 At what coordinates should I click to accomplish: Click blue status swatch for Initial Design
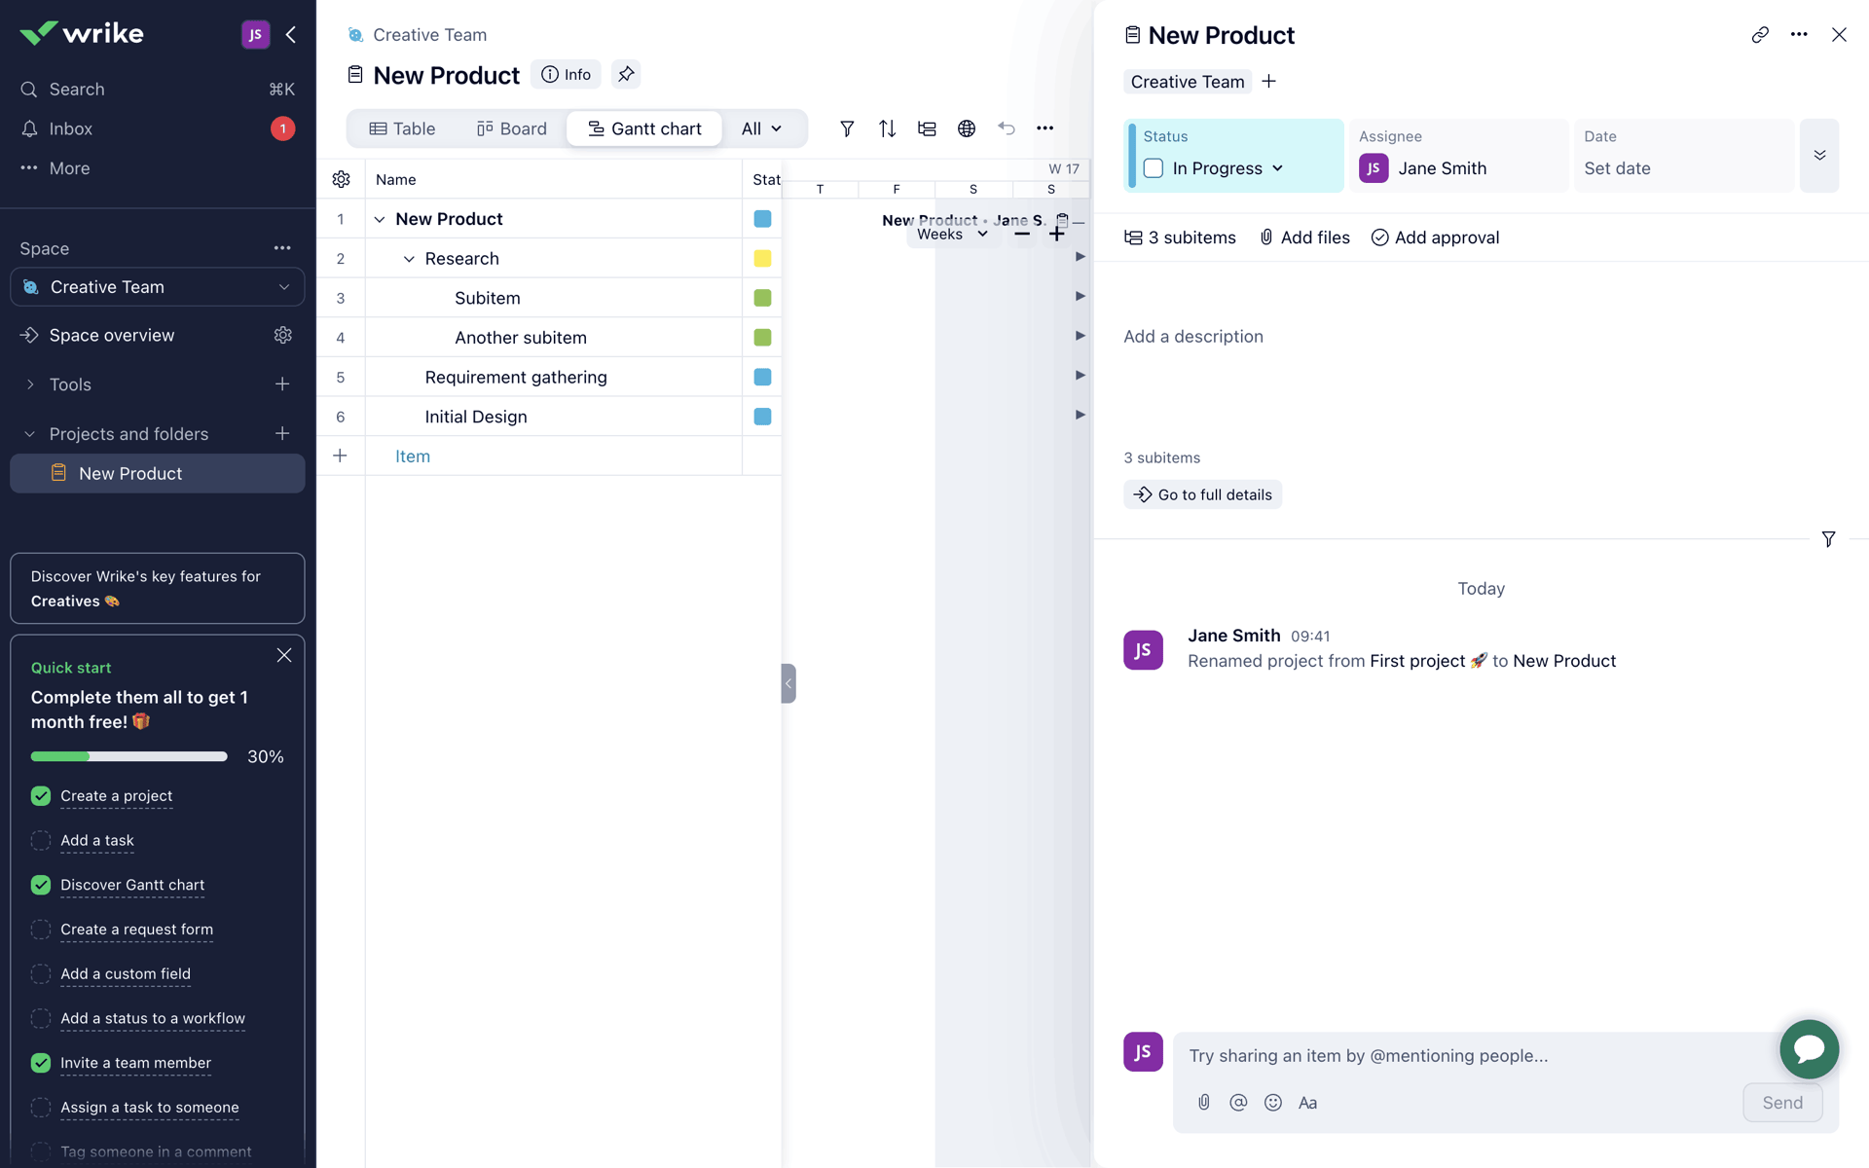[762, 417]
